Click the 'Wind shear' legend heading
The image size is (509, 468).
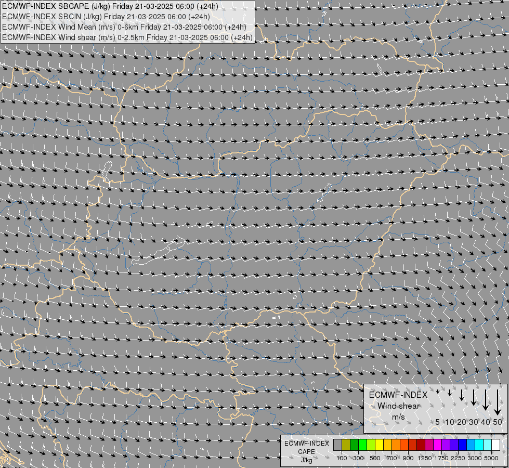tap(398, 406)
